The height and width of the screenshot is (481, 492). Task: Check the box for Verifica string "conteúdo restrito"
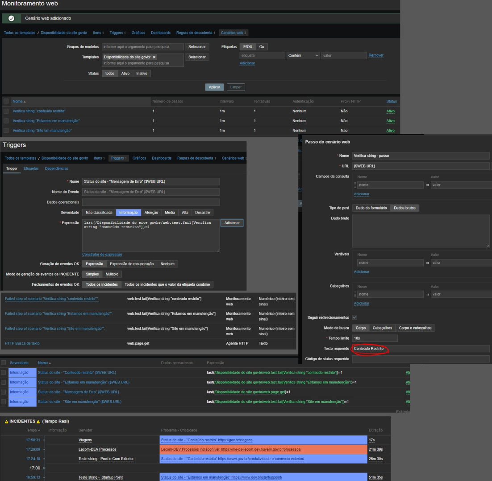pyautogui.click(x=6, y=111)
